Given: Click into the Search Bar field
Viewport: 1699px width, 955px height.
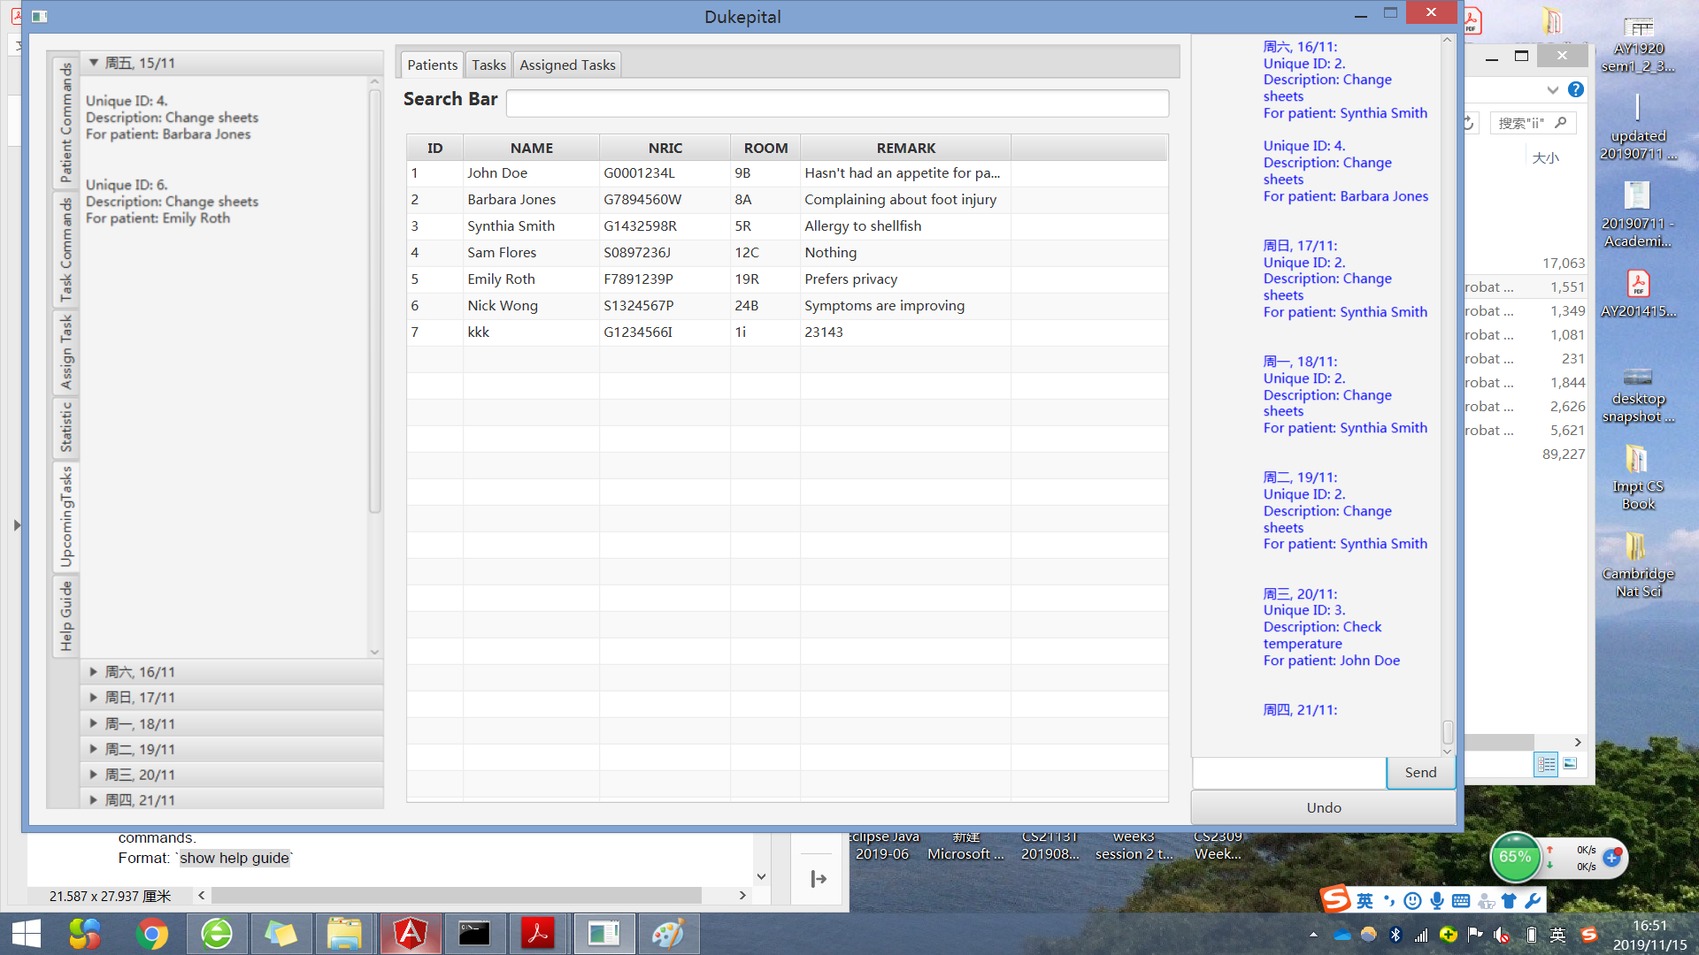Looking at the screenshot, I should pyautogui.click(x=837, y=103).
